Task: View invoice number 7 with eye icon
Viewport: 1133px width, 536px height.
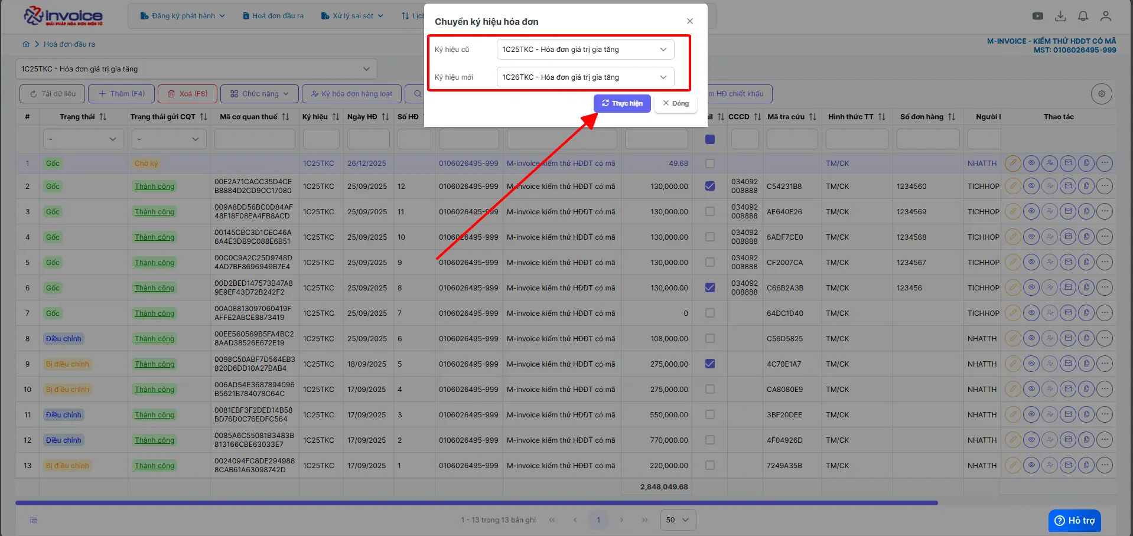Action: pos(1031,313)
